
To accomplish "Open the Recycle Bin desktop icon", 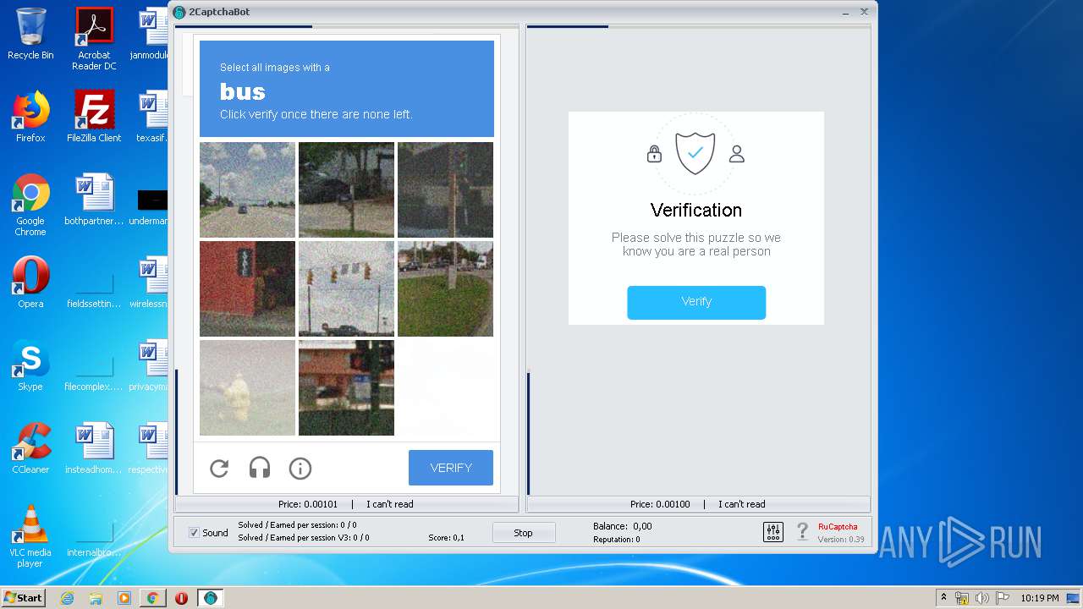I will pyautogui.click(x=30, y=34).
